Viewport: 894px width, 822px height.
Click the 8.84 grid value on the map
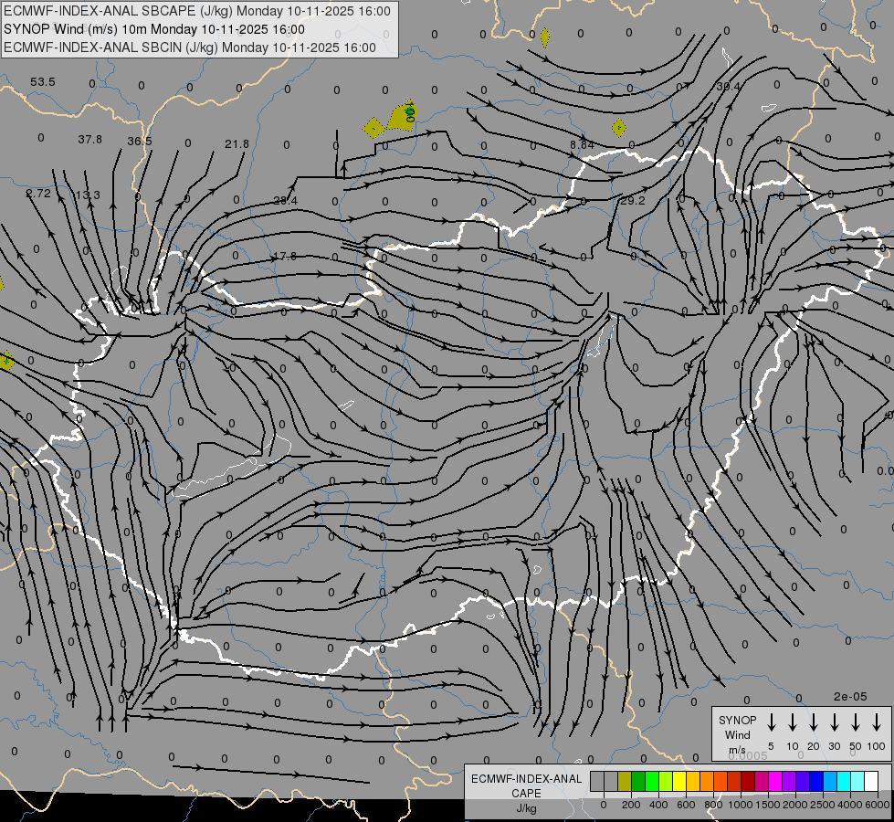(x=582, y=145)
